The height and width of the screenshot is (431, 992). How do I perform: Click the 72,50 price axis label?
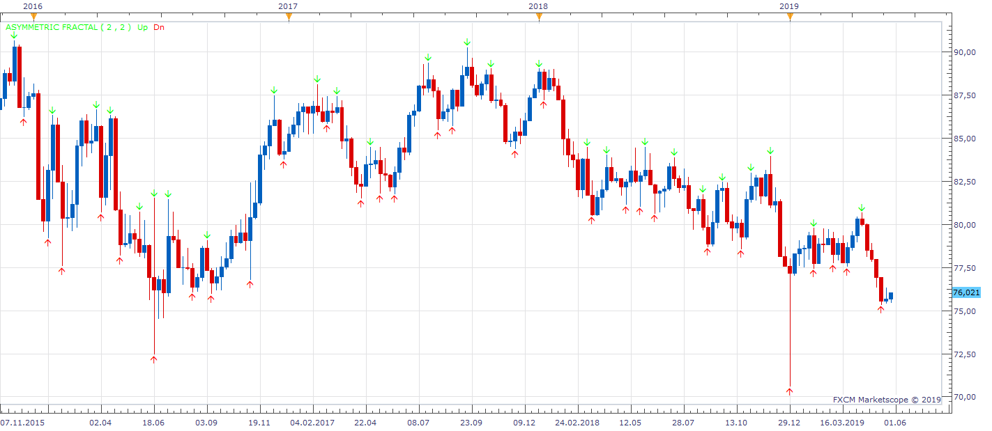[966, 354]
